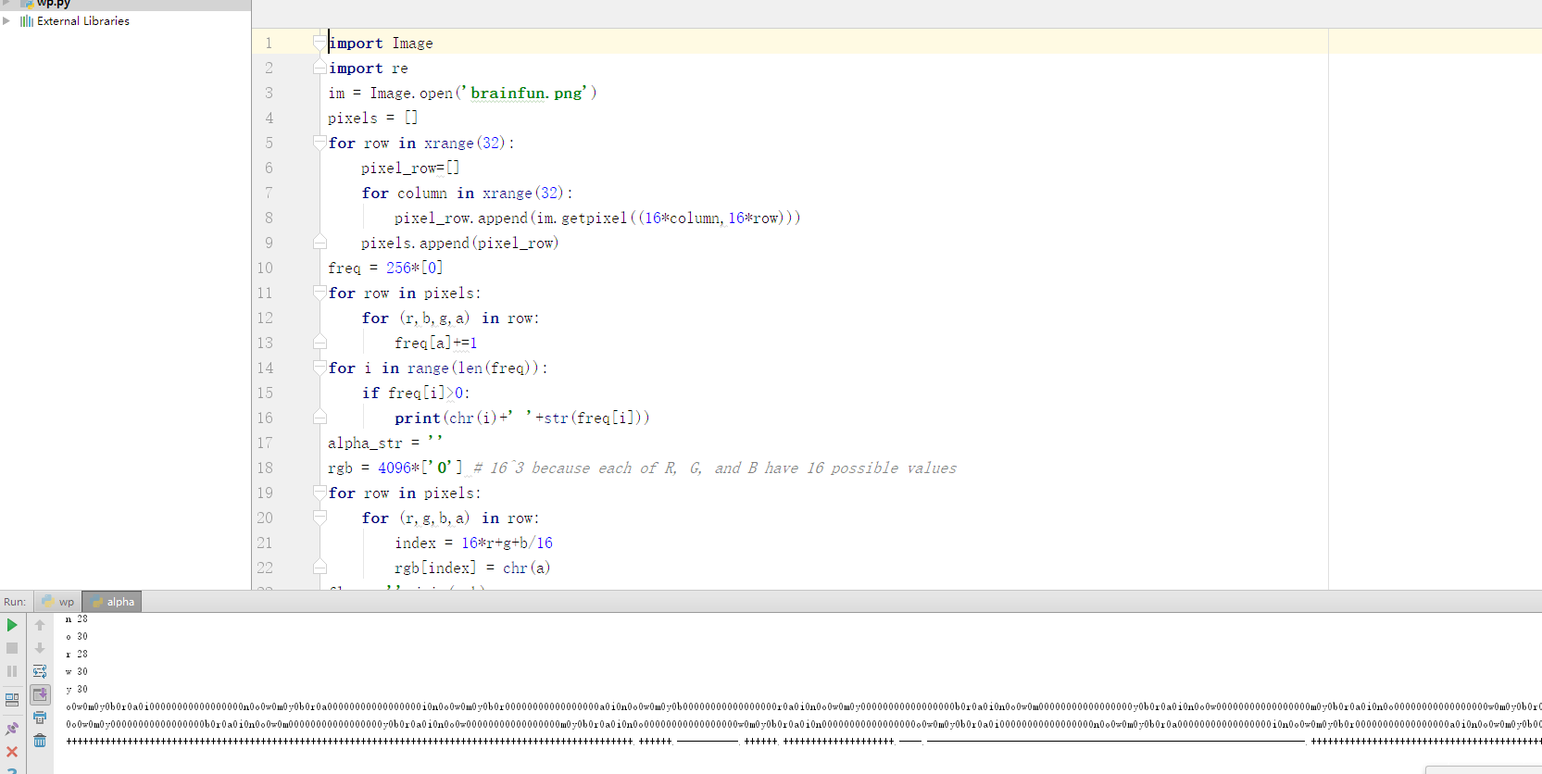The image size is (1542, 774).
Task: Click the Restore Layout icon
Action: (x=12, y=700)
